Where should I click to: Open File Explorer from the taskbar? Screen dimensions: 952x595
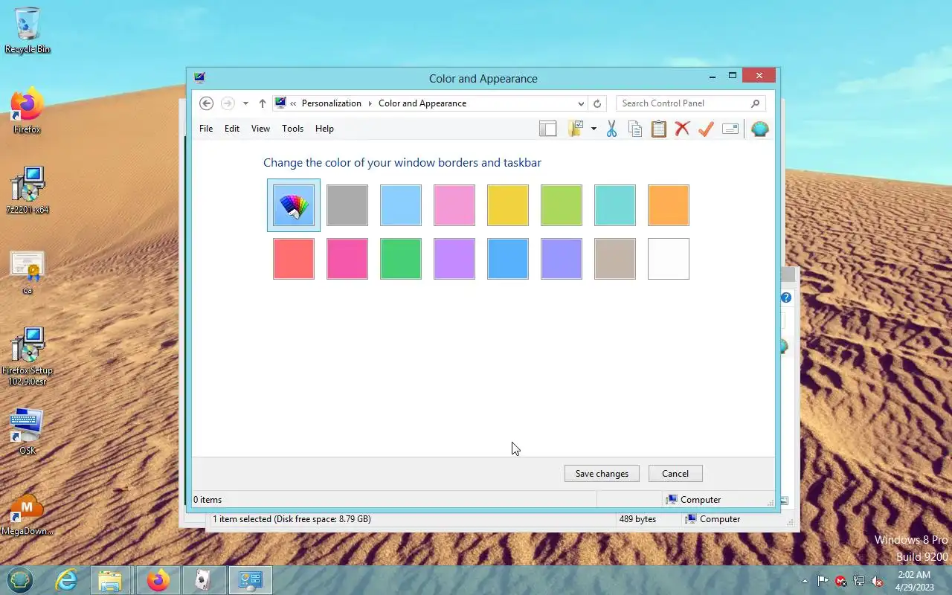[111, 580]
